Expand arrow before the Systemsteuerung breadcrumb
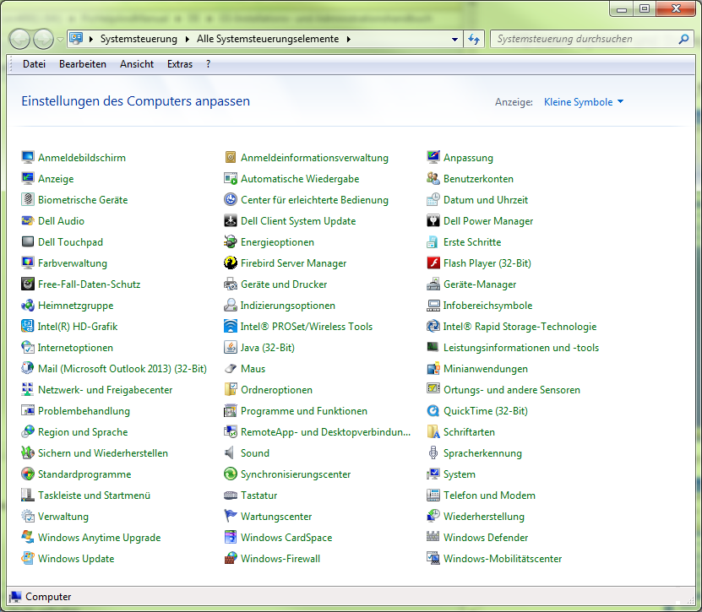 (x=91, y=39)
